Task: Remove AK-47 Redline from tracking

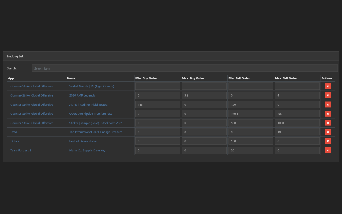Action: point(328,105)
